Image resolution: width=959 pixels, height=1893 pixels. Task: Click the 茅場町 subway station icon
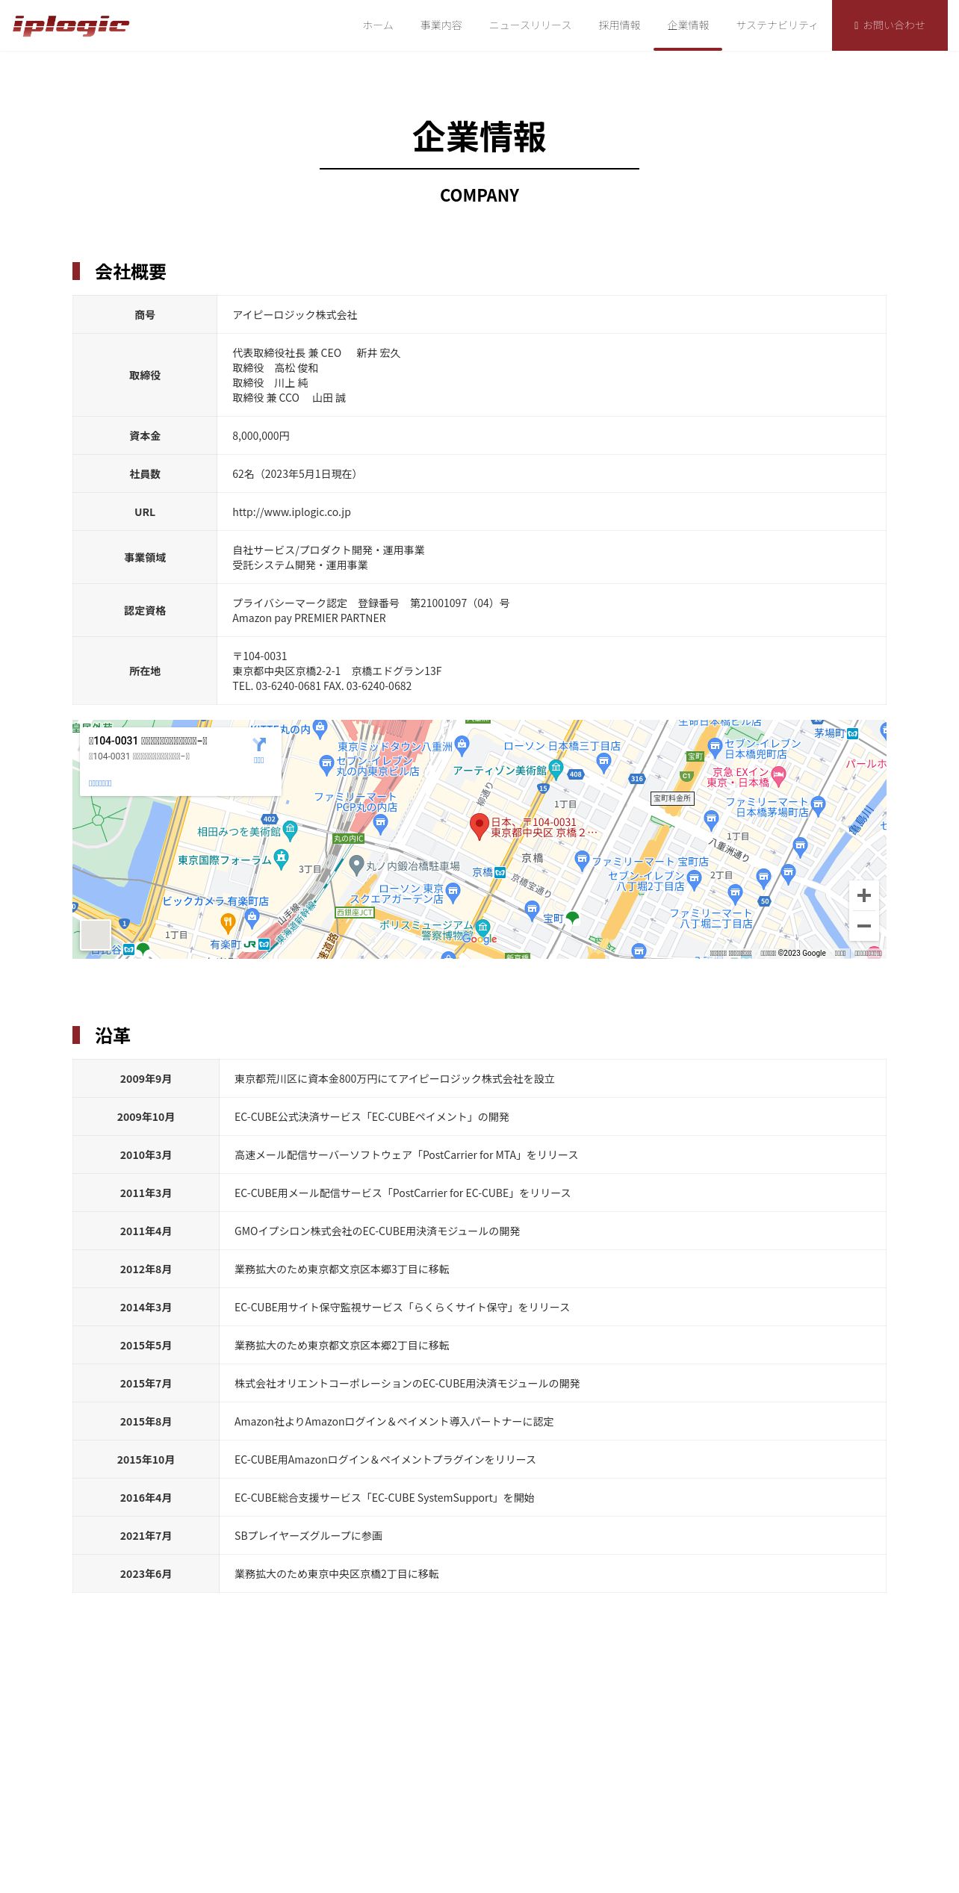click(x=852, y=733)
